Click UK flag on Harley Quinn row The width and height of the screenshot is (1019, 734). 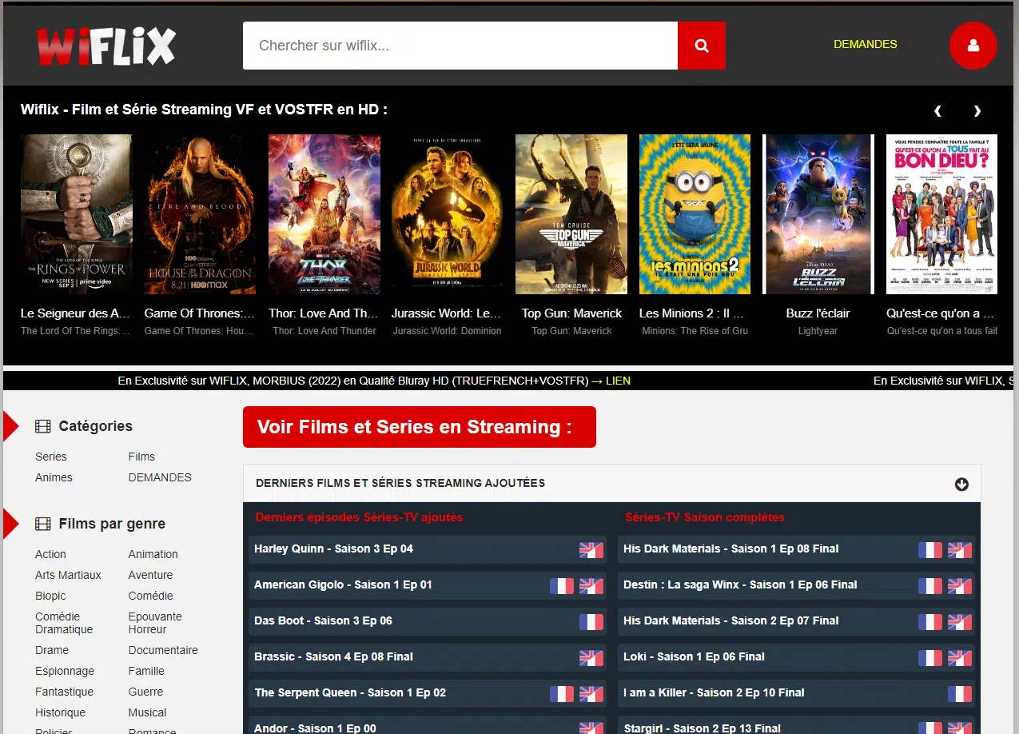591,550
